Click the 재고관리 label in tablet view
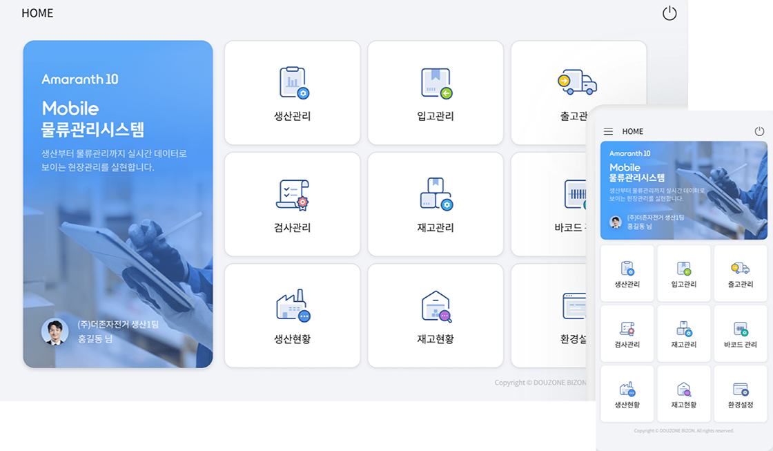The width and height of the screenshot is (773, 451). pyautogui.click(x=436, y=227)
